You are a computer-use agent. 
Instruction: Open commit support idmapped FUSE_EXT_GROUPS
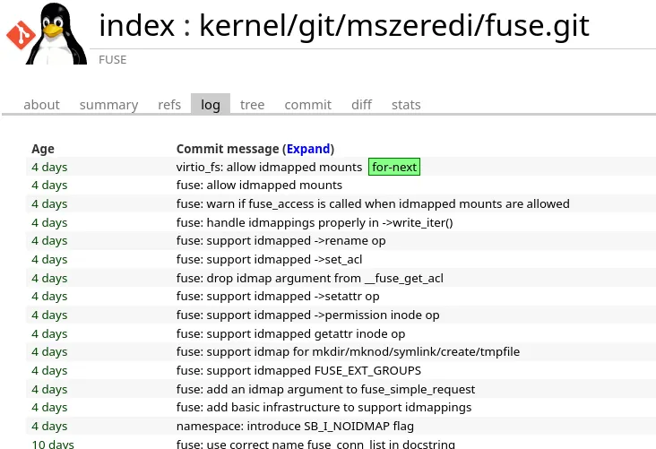pos(298,370)
